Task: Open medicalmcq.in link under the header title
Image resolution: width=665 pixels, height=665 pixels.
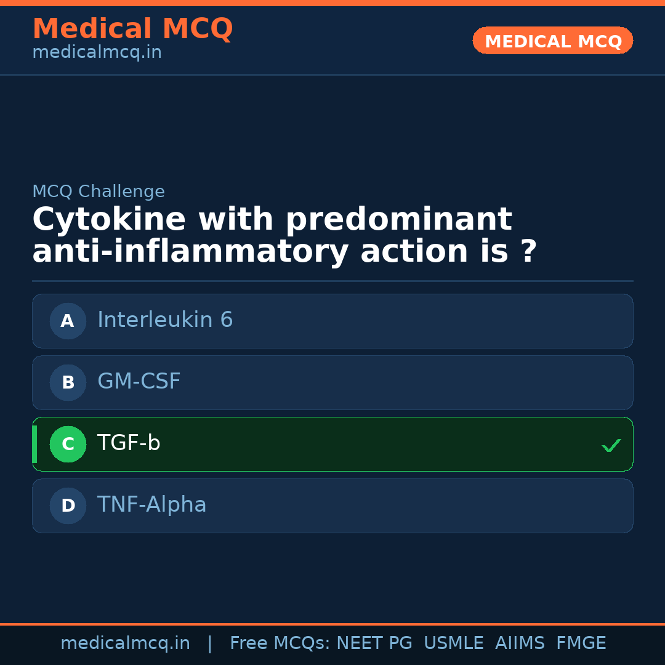Action: [x=97, y=53]
